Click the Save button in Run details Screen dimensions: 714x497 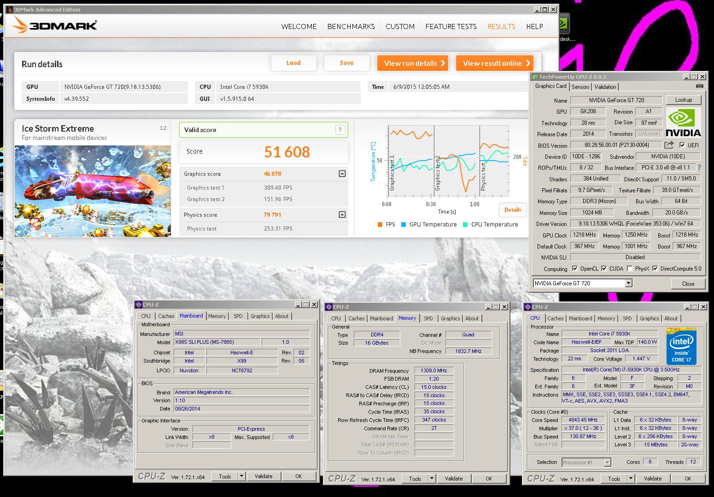tap(347, 63)
